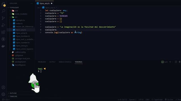This screenshot has height=101, width=181.
Task: Open tipos_string.ts in the explorer
Action: (x=22, y=46)
